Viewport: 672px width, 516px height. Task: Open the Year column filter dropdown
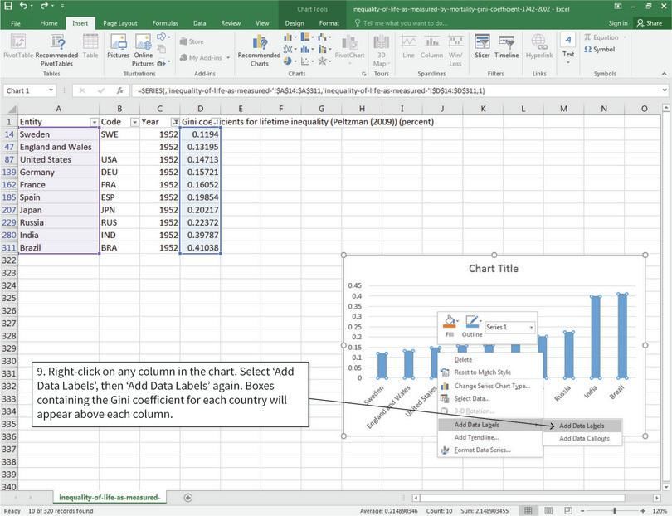(x=175, y=122)
